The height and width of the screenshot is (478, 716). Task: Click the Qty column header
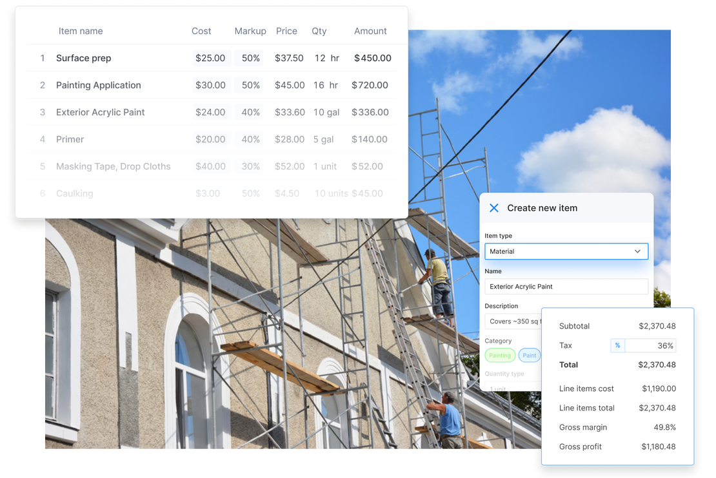(319, 31)
